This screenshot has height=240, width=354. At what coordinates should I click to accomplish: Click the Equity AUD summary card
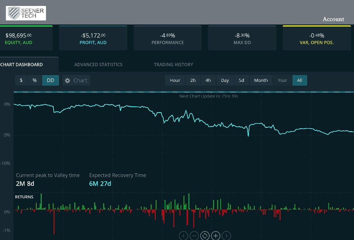[26, 38]
